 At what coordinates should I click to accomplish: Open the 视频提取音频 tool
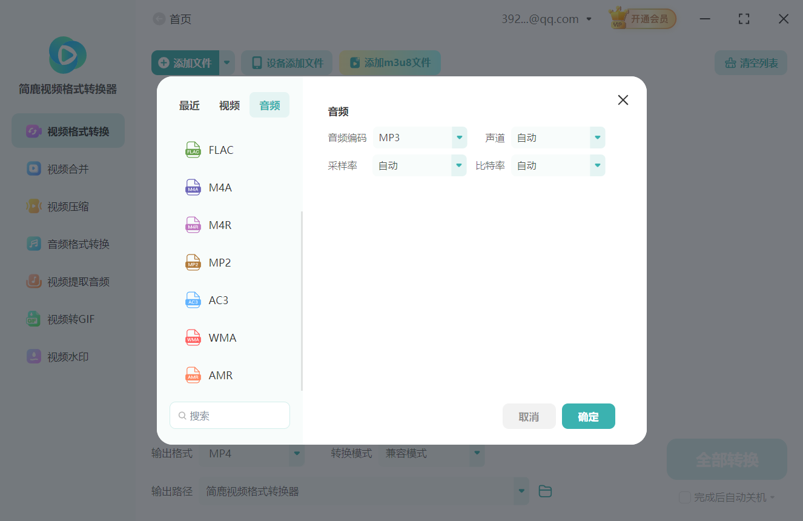tap(67, 281)
